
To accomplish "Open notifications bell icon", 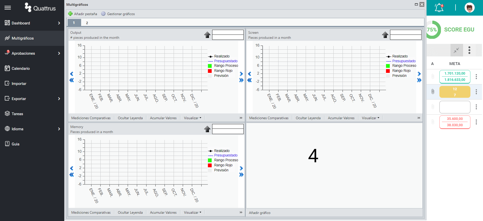I will click(x=439, y=8).
